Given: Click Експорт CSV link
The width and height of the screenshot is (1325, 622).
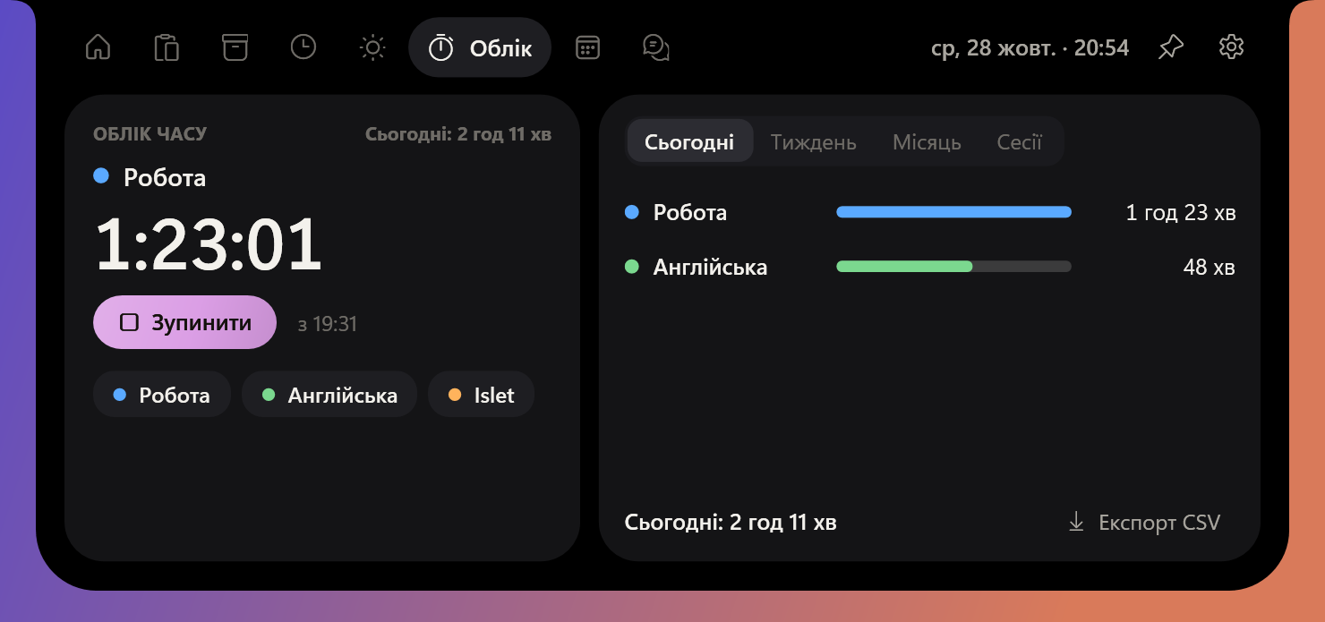Looking at the screenshot, I should (x=1143, y=522).
